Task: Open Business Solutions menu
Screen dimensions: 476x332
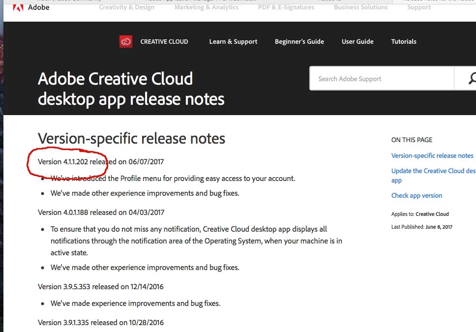Action: pyautogui.click(x=360, y=7)
